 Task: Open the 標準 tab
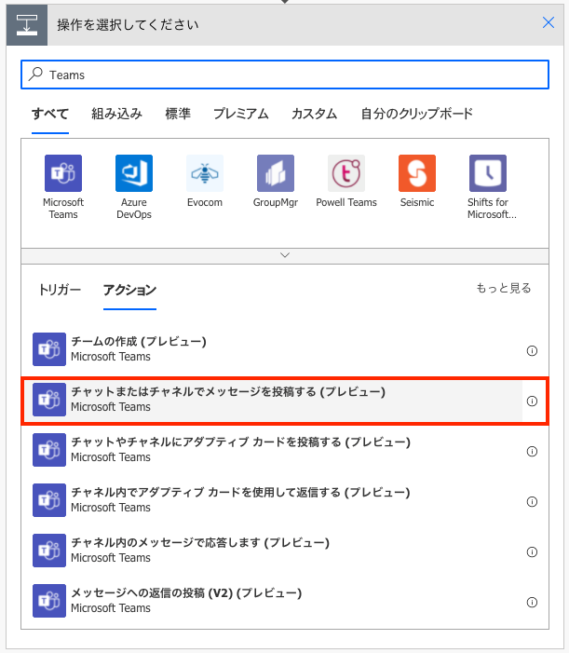[x=178, y=114]
